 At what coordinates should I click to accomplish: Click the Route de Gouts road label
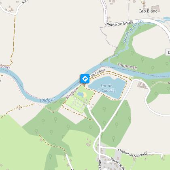coord(120,23)
